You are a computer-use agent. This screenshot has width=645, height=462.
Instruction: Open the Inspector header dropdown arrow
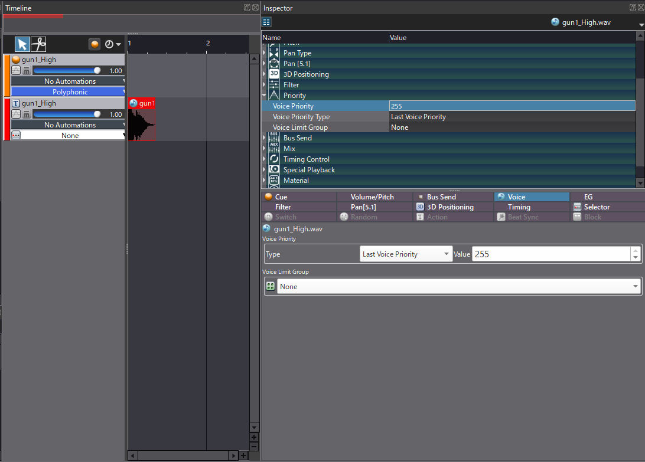(641, 25)
